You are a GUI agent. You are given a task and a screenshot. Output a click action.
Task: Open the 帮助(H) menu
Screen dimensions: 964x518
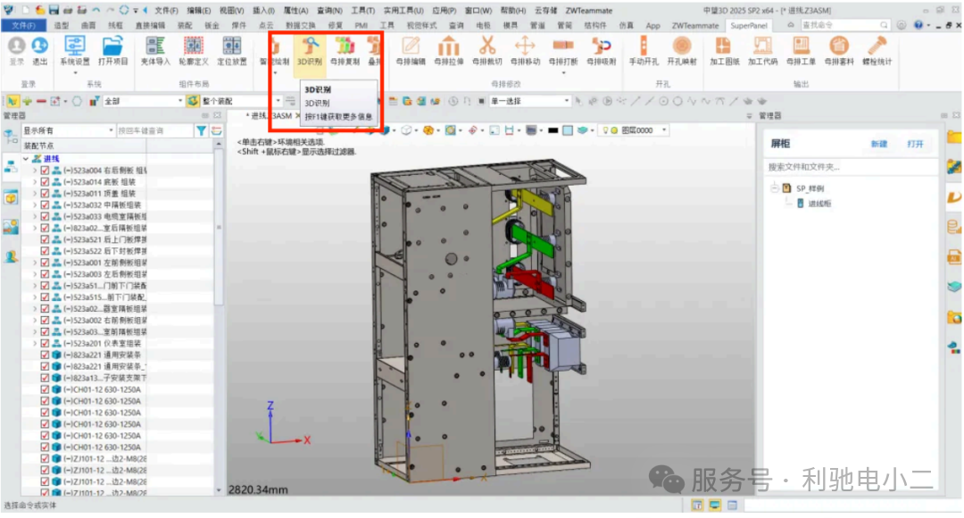tap(512, 11)
